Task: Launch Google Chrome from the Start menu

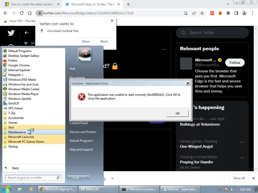Action: [x=34, y=65]
